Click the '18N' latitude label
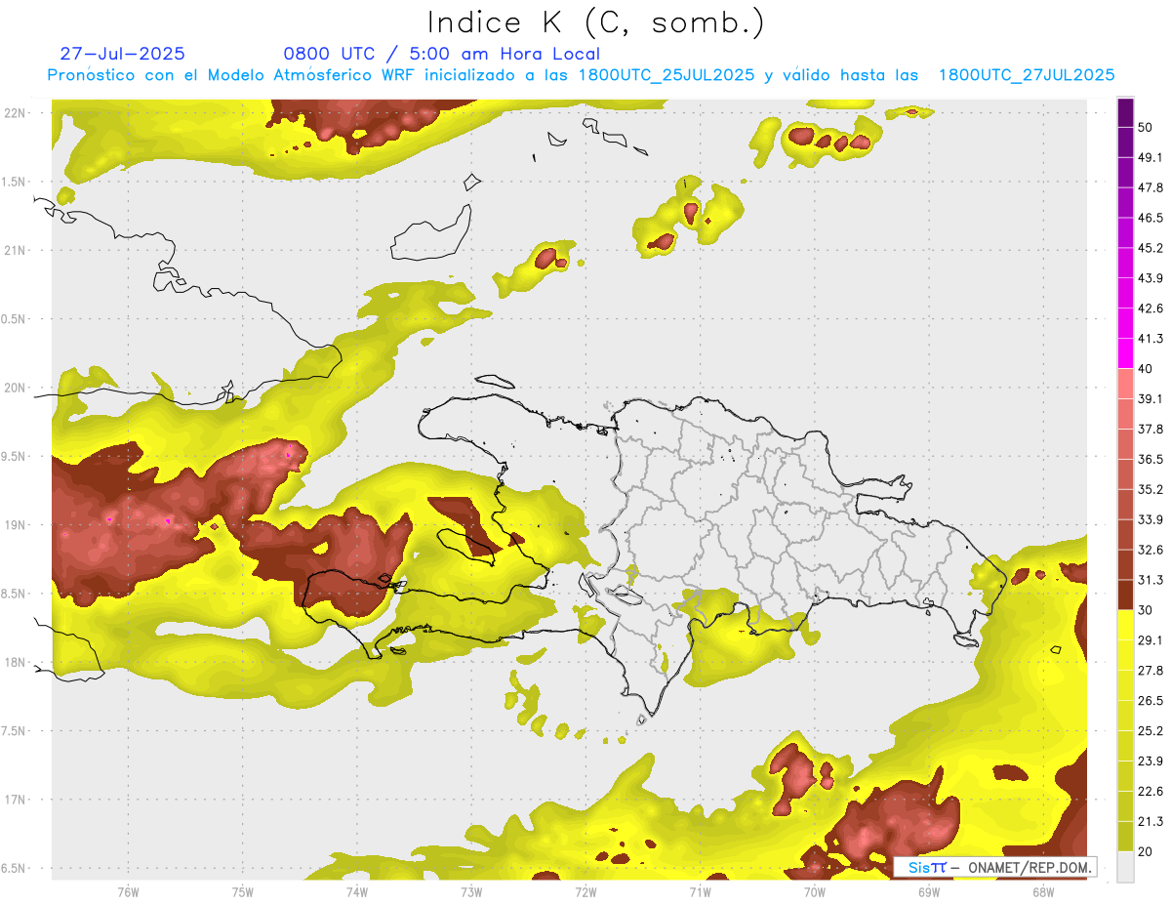 point(15,662)
